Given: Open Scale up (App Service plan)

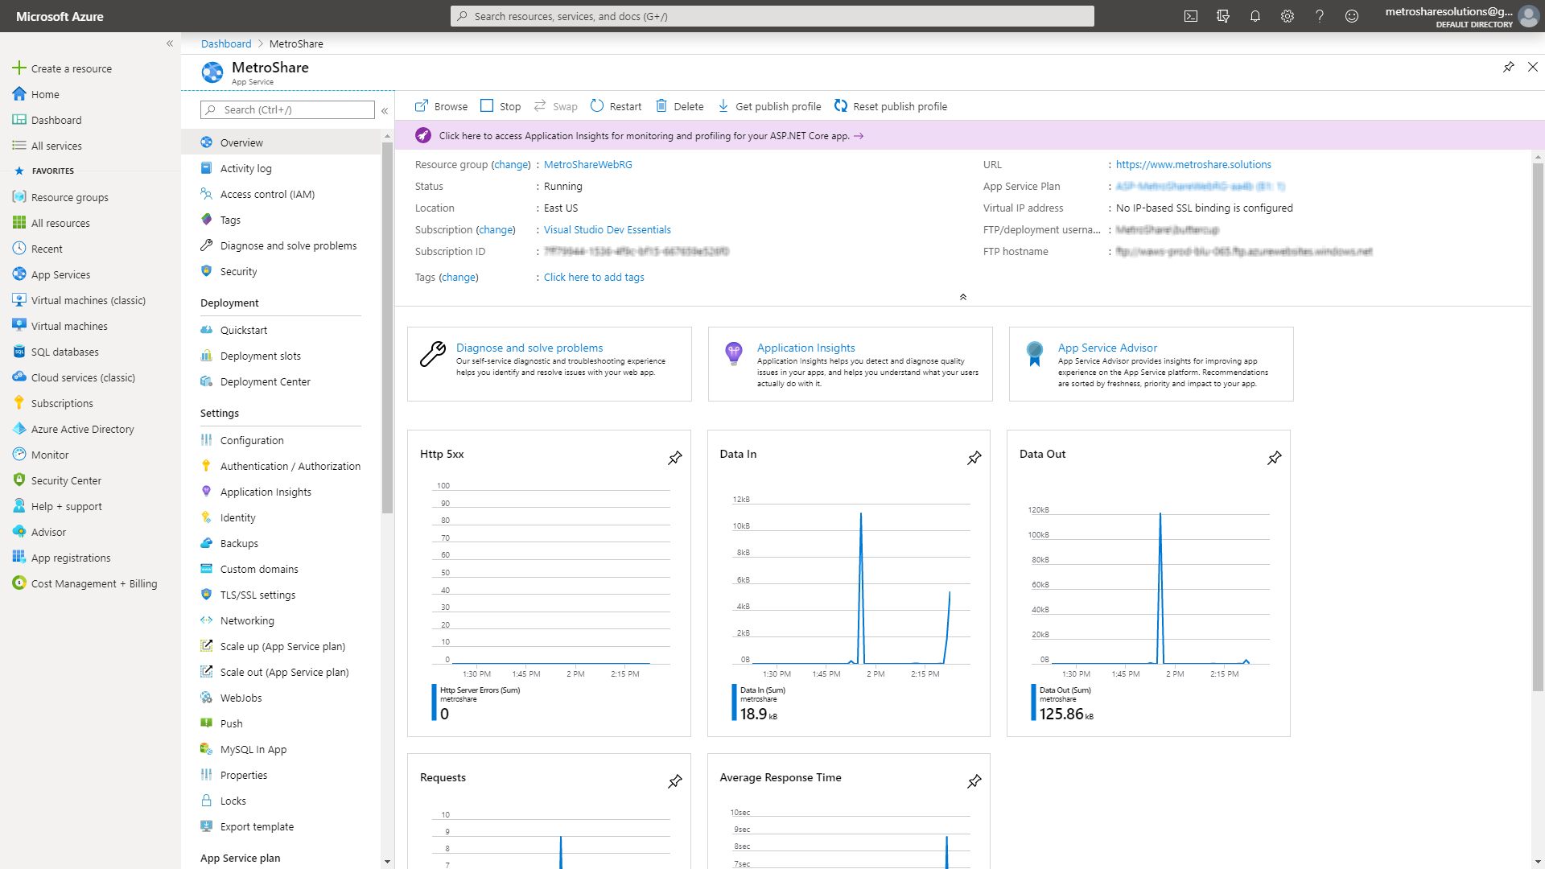Looking at the screenshot, I should (281, 646).
